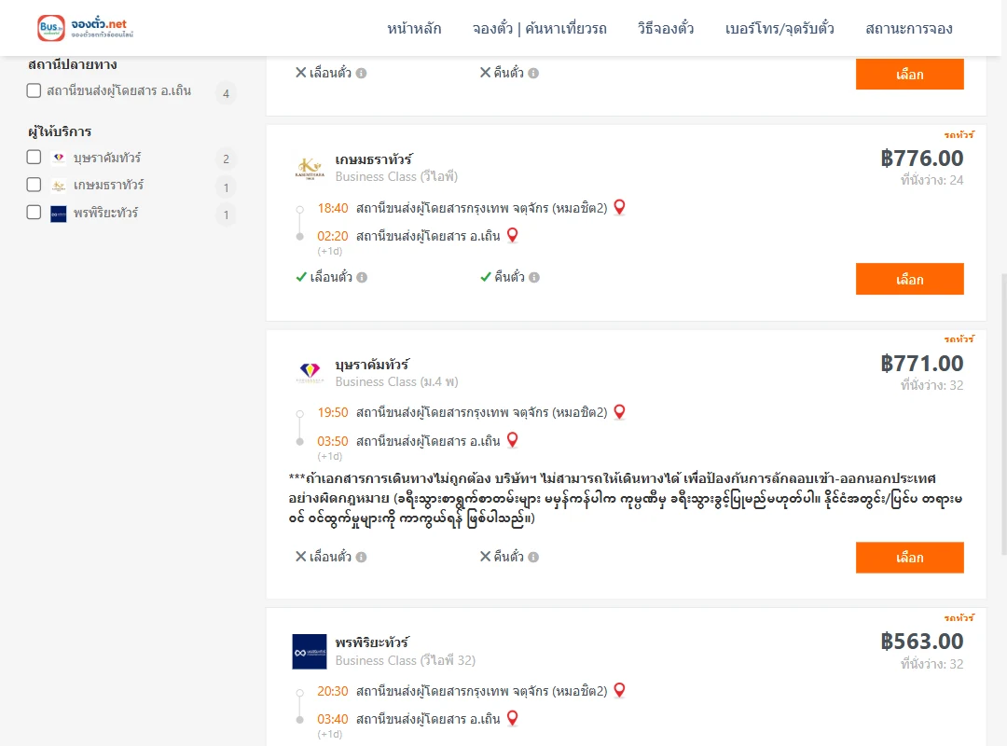Click the ฿771.00 price
1007x746 pixels.
[x=921, y=363]
